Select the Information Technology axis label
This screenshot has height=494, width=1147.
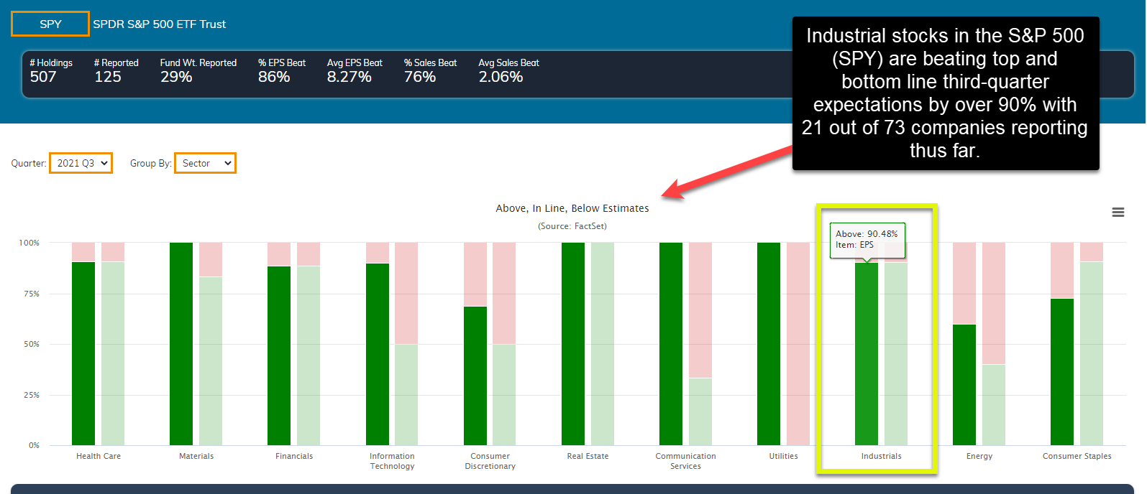click(392, 461)
